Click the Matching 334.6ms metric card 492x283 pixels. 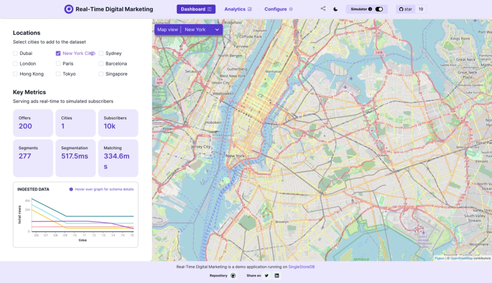[x=118, y=158]
